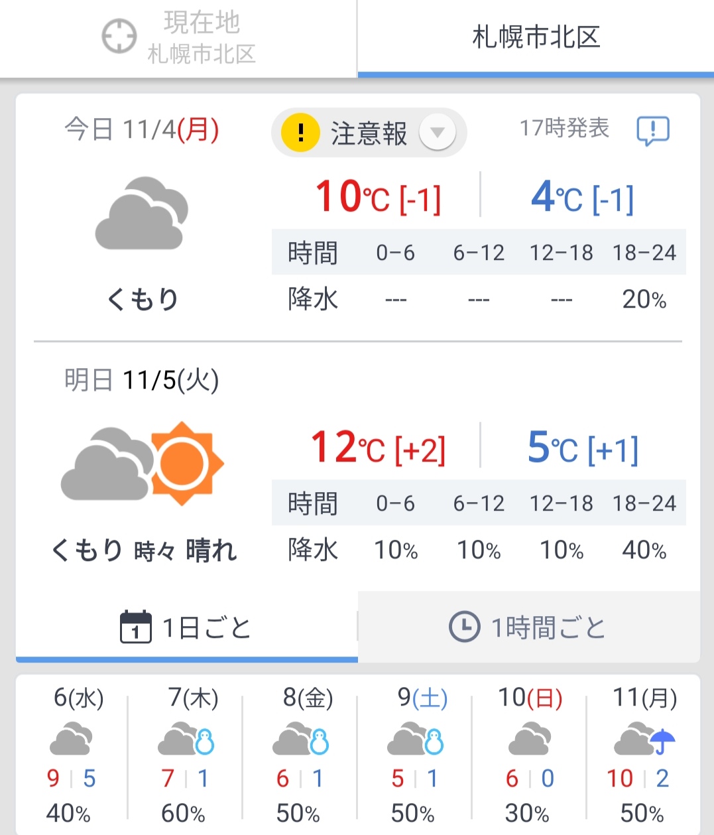Image resolution: width=714 pixels, height=835 pixels.
Task: Tap the calendar icon for daily forecast
Action: coord(136,627)
